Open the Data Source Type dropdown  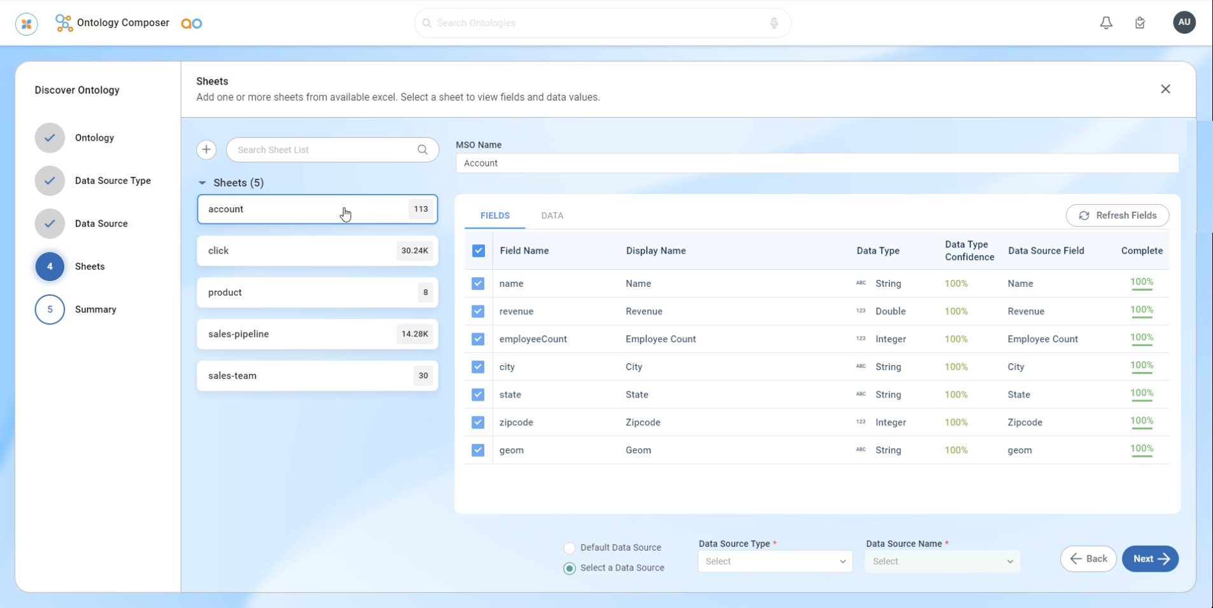[775, 562]
